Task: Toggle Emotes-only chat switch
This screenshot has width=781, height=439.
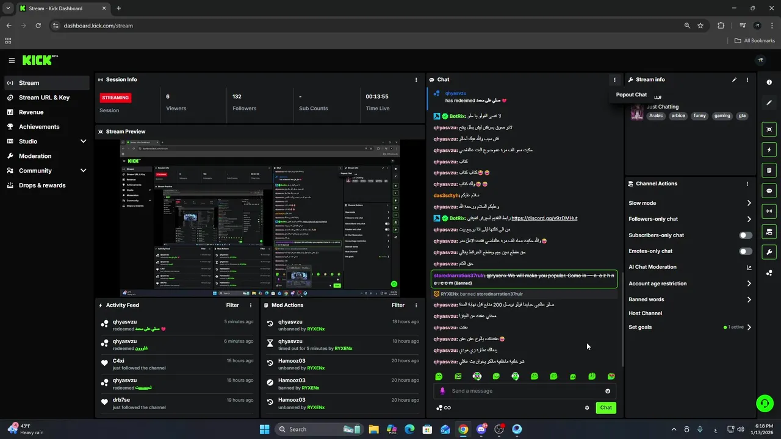Action: click(746, 251)
